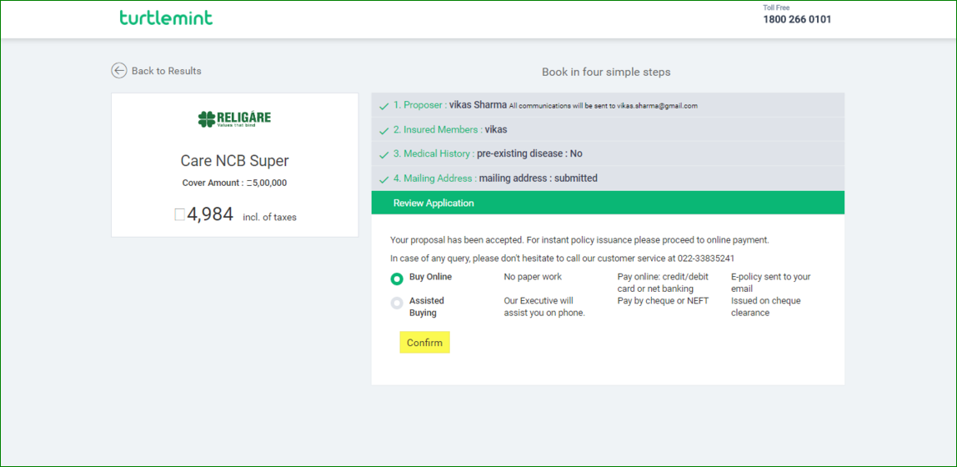This screenshot has height=467, width=957.
Task: Click the Assisted Buying option label
Action: 426,306
